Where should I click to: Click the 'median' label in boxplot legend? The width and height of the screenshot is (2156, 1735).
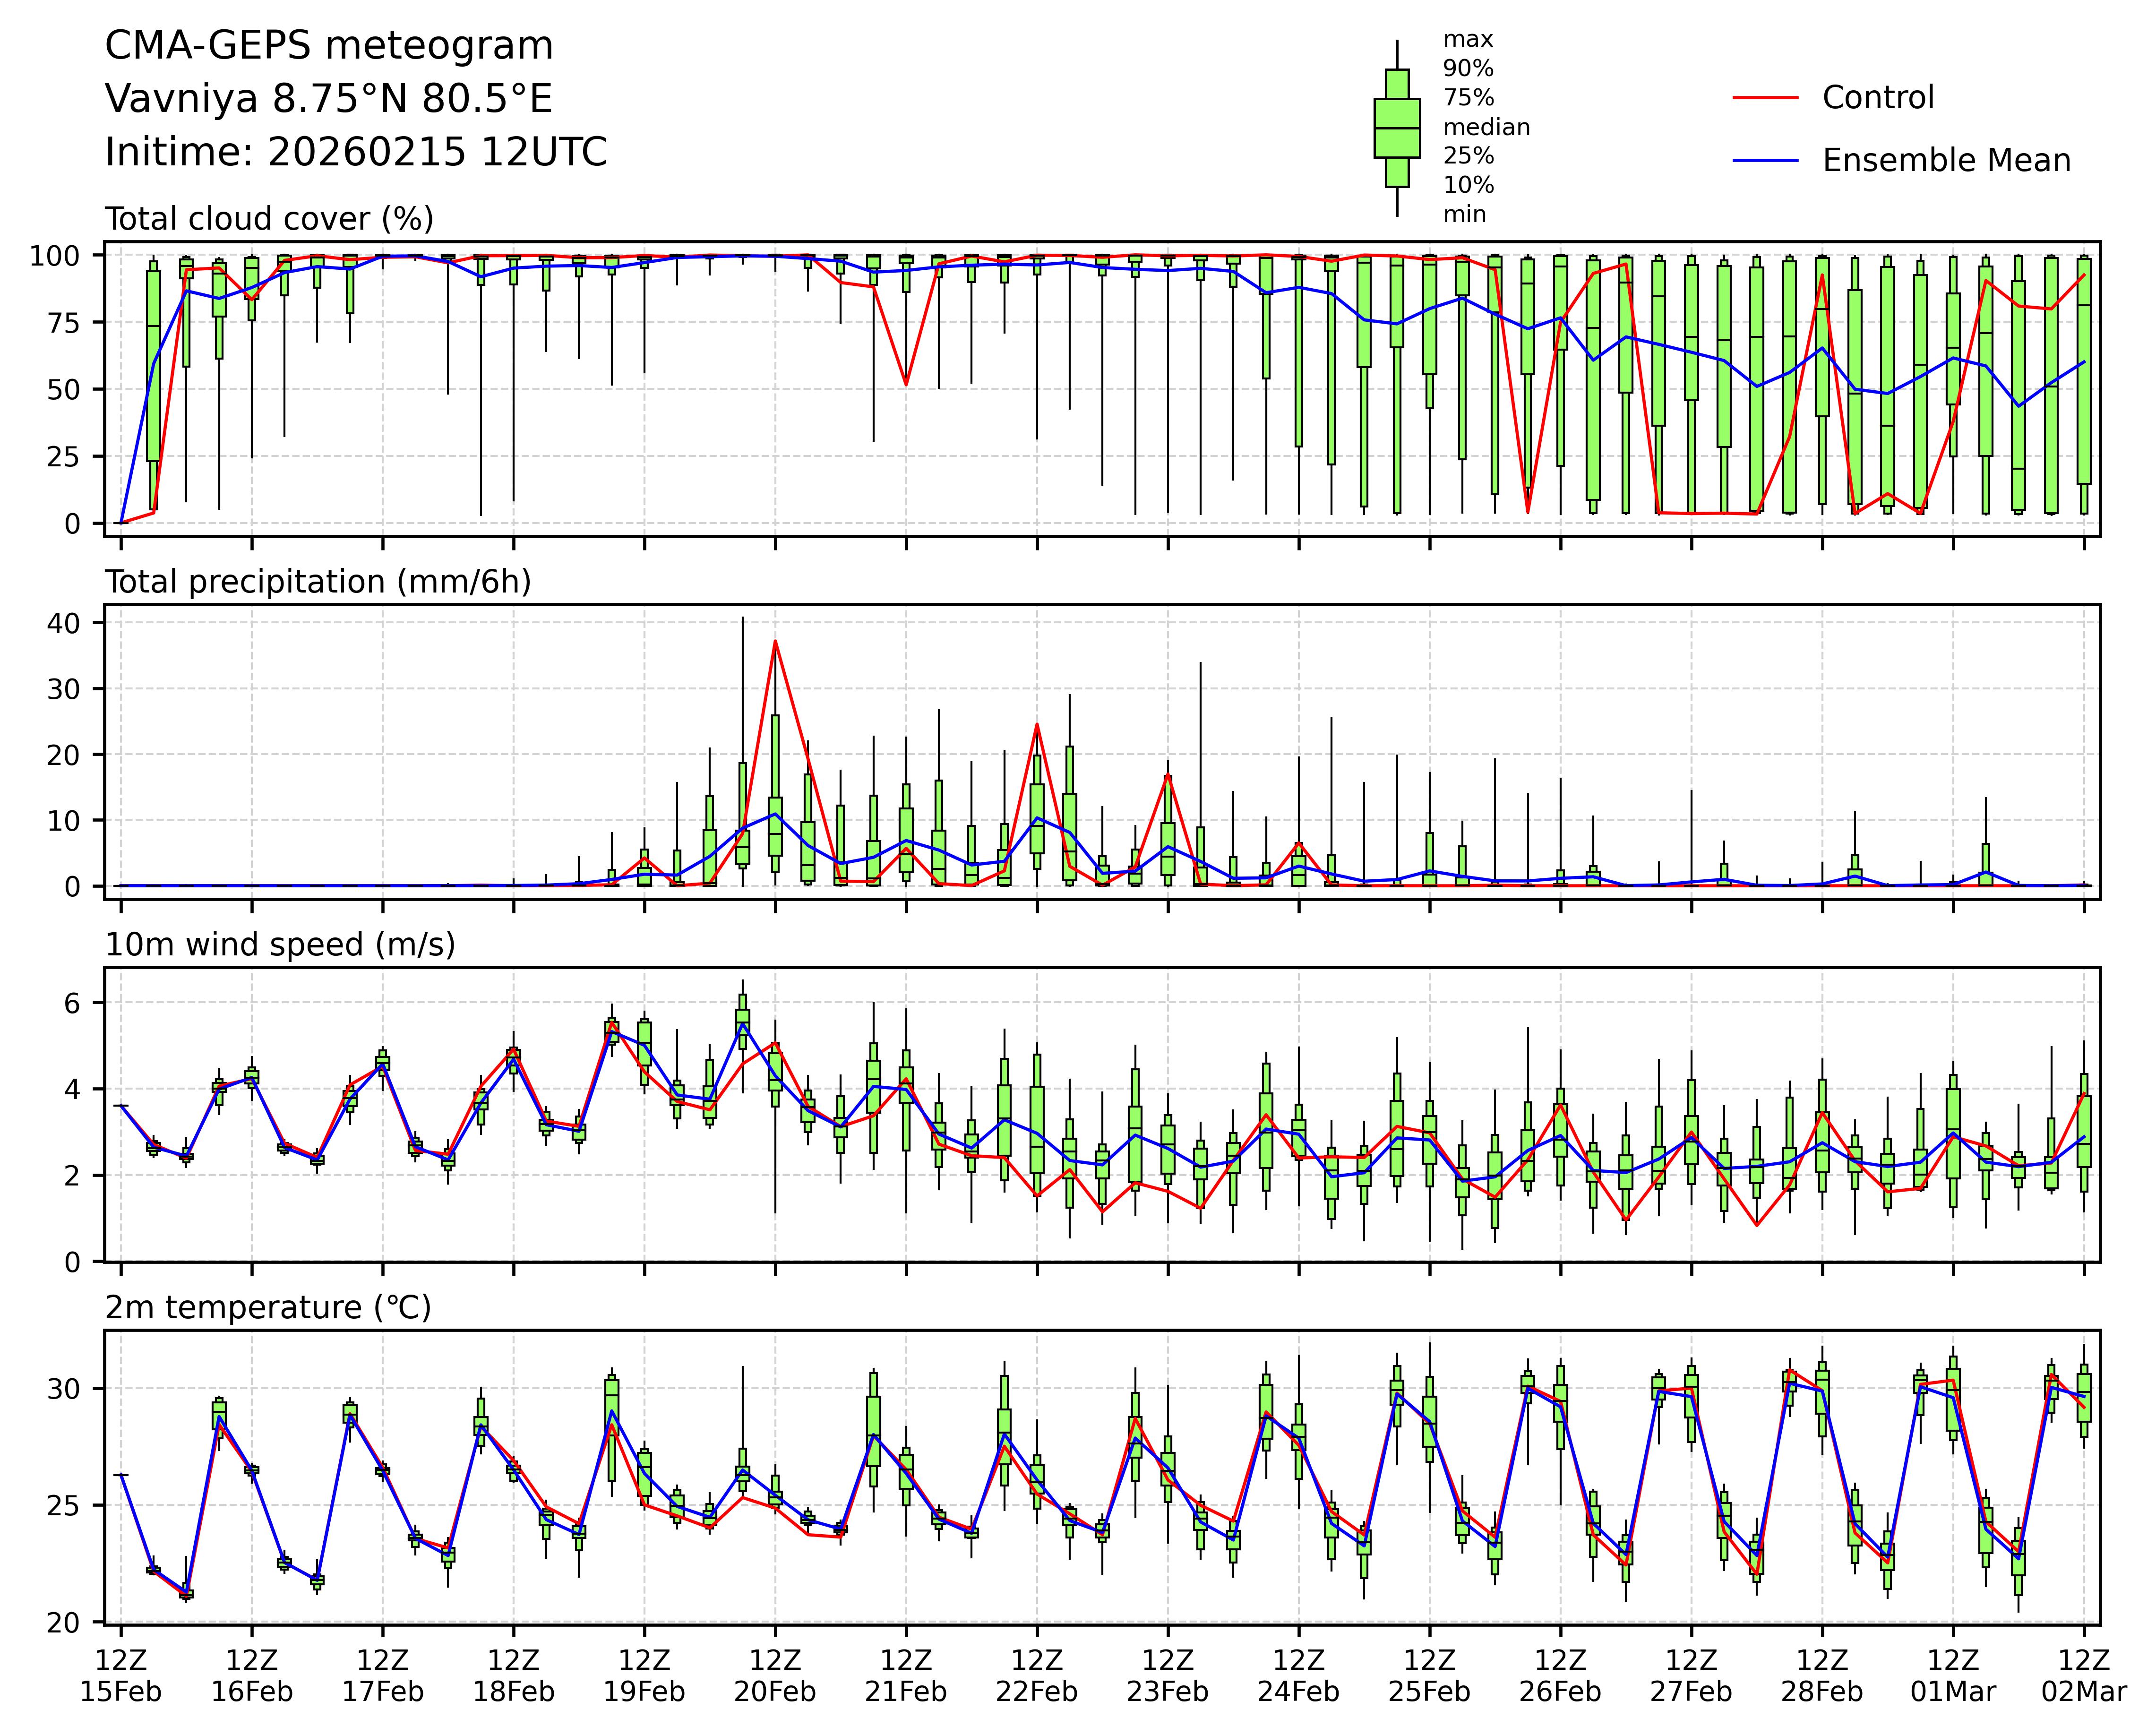click(x=1486, y=128)
